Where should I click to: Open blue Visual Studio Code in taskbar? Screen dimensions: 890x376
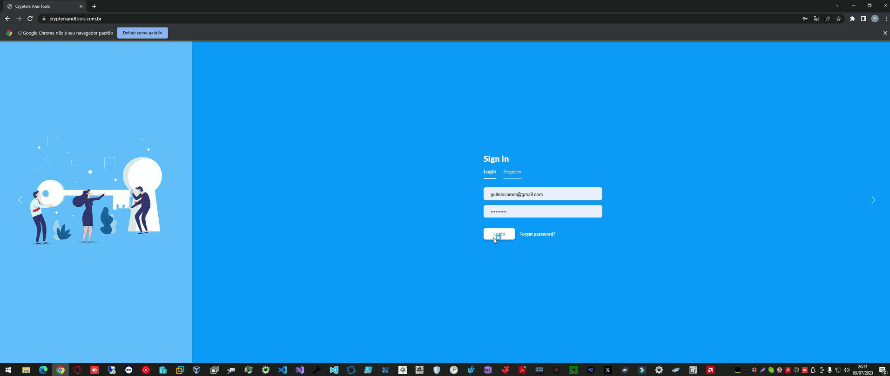tap(283, 370)
